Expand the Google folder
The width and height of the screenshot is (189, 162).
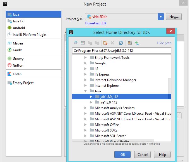tap(86, 63)
